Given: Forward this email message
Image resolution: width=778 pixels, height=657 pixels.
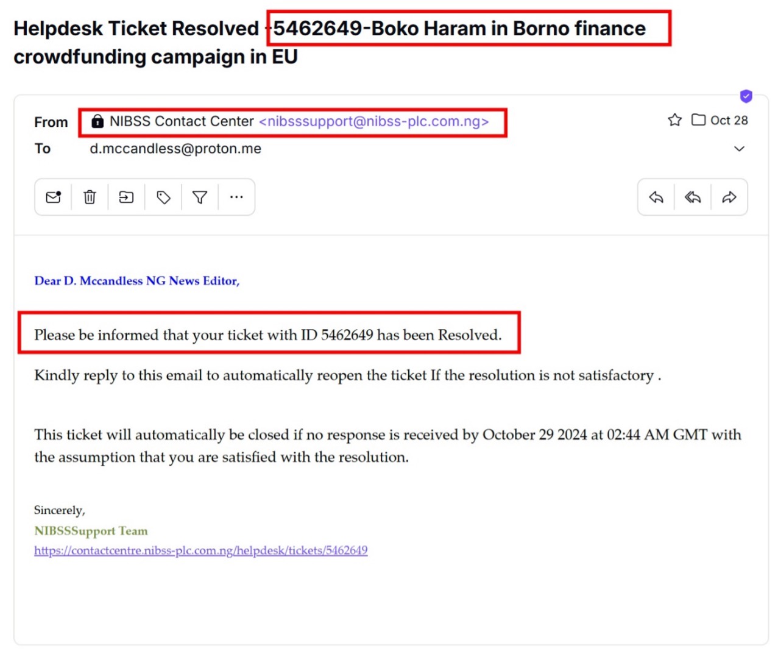Looking at the screenshot, I should tap(729, 197).
